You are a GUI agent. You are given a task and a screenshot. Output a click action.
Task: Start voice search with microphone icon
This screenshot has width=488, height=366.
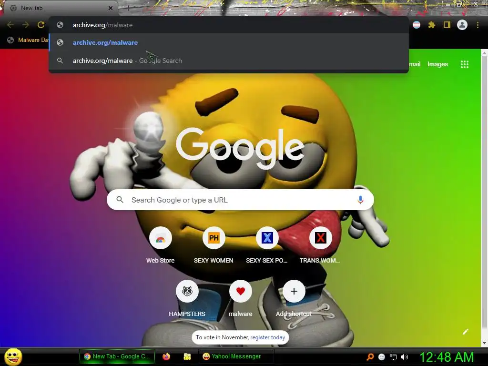(360, 200)
